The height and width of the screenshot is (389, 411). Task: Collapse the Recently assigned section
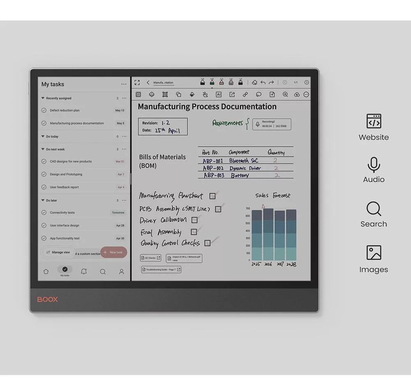point(43,98)
